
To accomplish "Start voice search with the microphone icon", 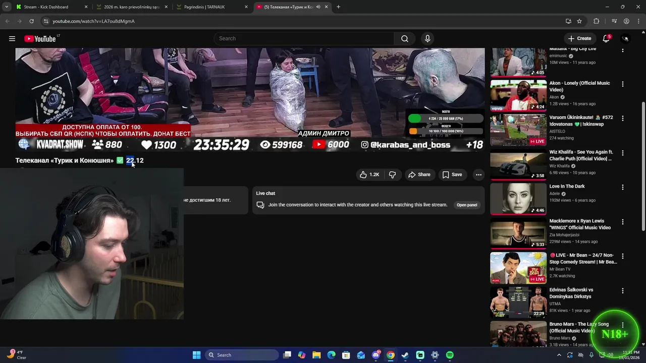I will [x=427, y=38].
